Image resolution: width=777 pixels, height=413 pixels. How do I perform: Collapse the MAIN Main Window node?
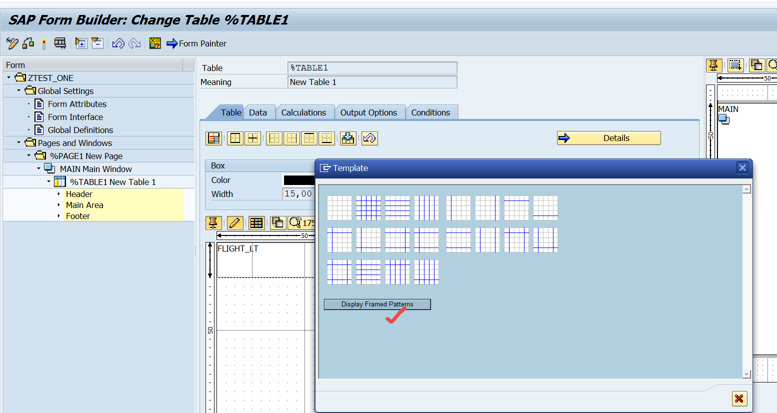[38, 168]
